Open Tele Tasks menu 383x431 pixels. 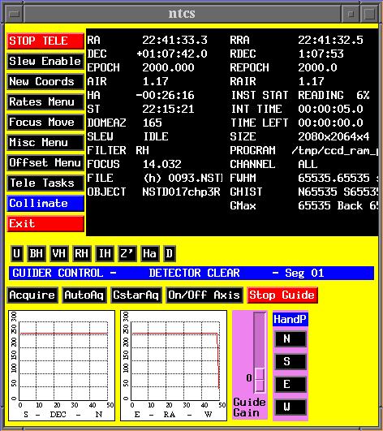(x=45, y=183)
